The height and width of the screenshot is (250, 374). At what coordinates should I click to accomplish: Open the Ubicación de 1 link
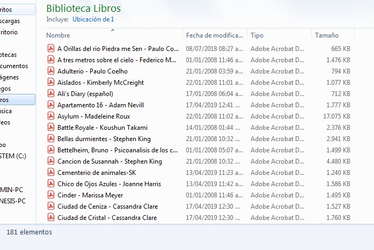(x=93, y=19)
